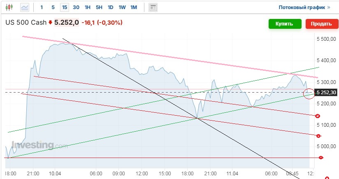The image size is (339, 179).
Task: Select the 5 minute timeframe
Action: pyautogui.click(x=53, y=7)
